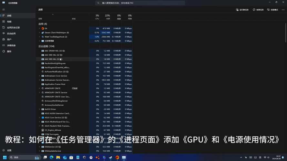Open 设置 (Settings) gear in sidebar

point(18,150)
